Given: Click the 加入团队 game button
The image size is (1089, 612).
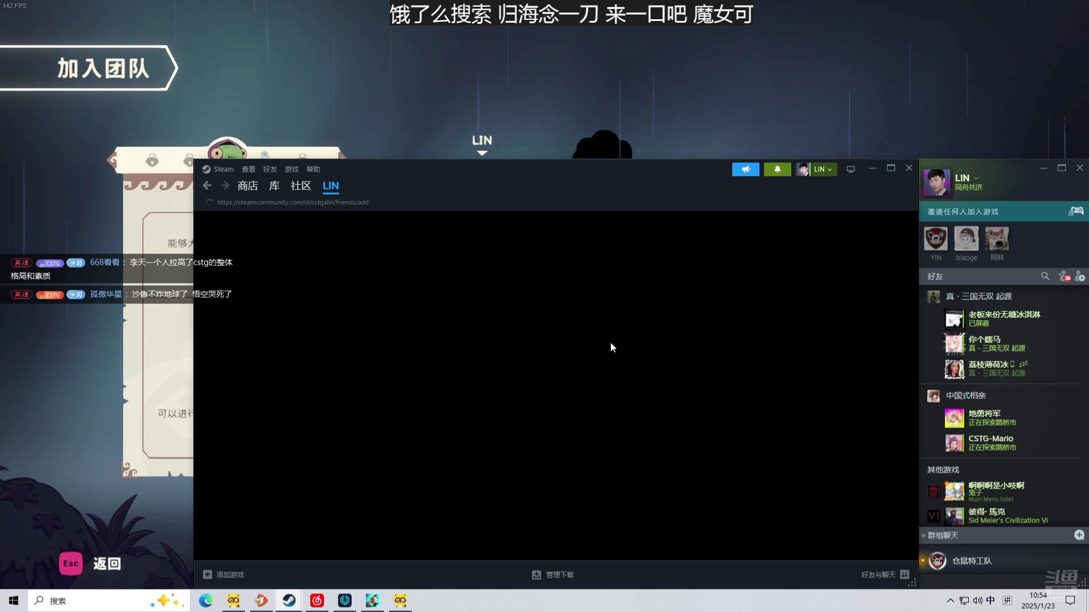Looking at the screenshot, I should point(89,68).
